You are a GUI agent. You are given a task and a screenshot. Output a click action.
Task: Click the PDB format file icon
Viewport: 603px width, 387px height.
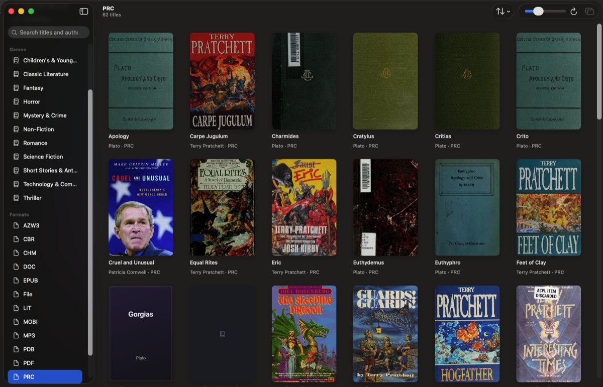click(x=16, y=349)
